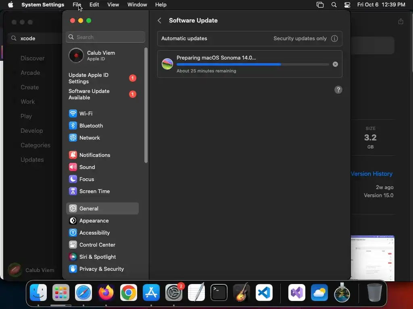Viewport: 413px width, 309px height.
Task: Select Create in App Store sidebar
Action: (30, 87)
